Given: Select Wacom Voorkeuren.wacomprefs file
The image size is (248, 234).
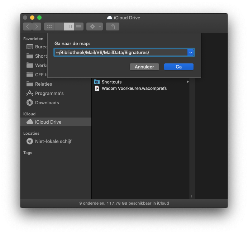Looking at the screenshot, I should point(141,89).
